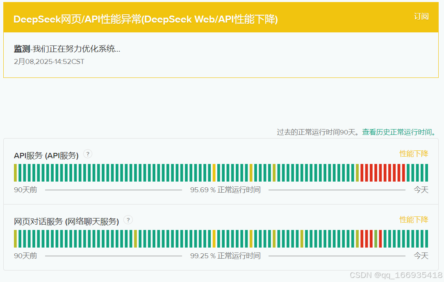Select the 性能下降 status for API服务
The height and width of the screenshot is (282, 444).
(414, 154)
